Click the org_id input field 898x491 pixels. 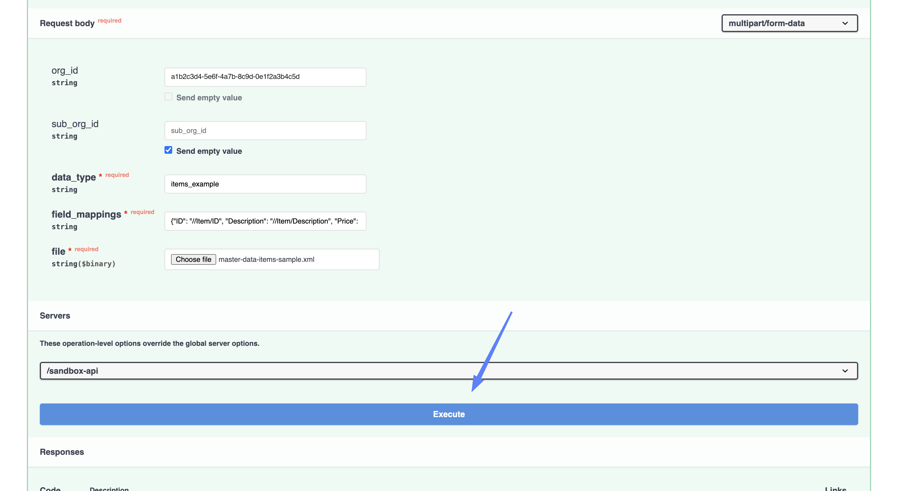[265, 77]
